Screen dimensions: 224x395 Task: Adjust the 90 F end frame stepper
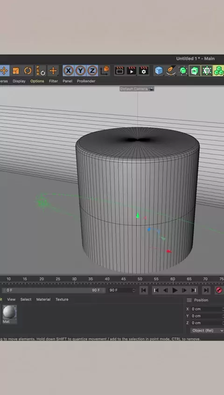134,290
